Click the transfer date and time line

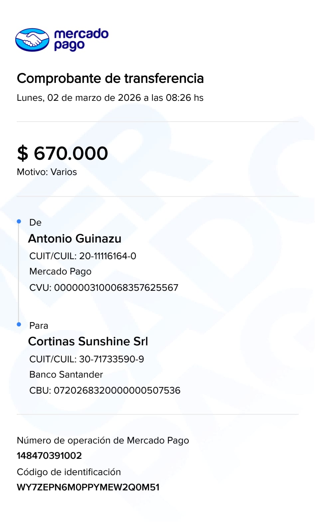pos(110,98)
